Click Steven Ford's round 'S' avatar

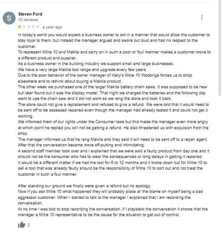(x=9, y=18)
